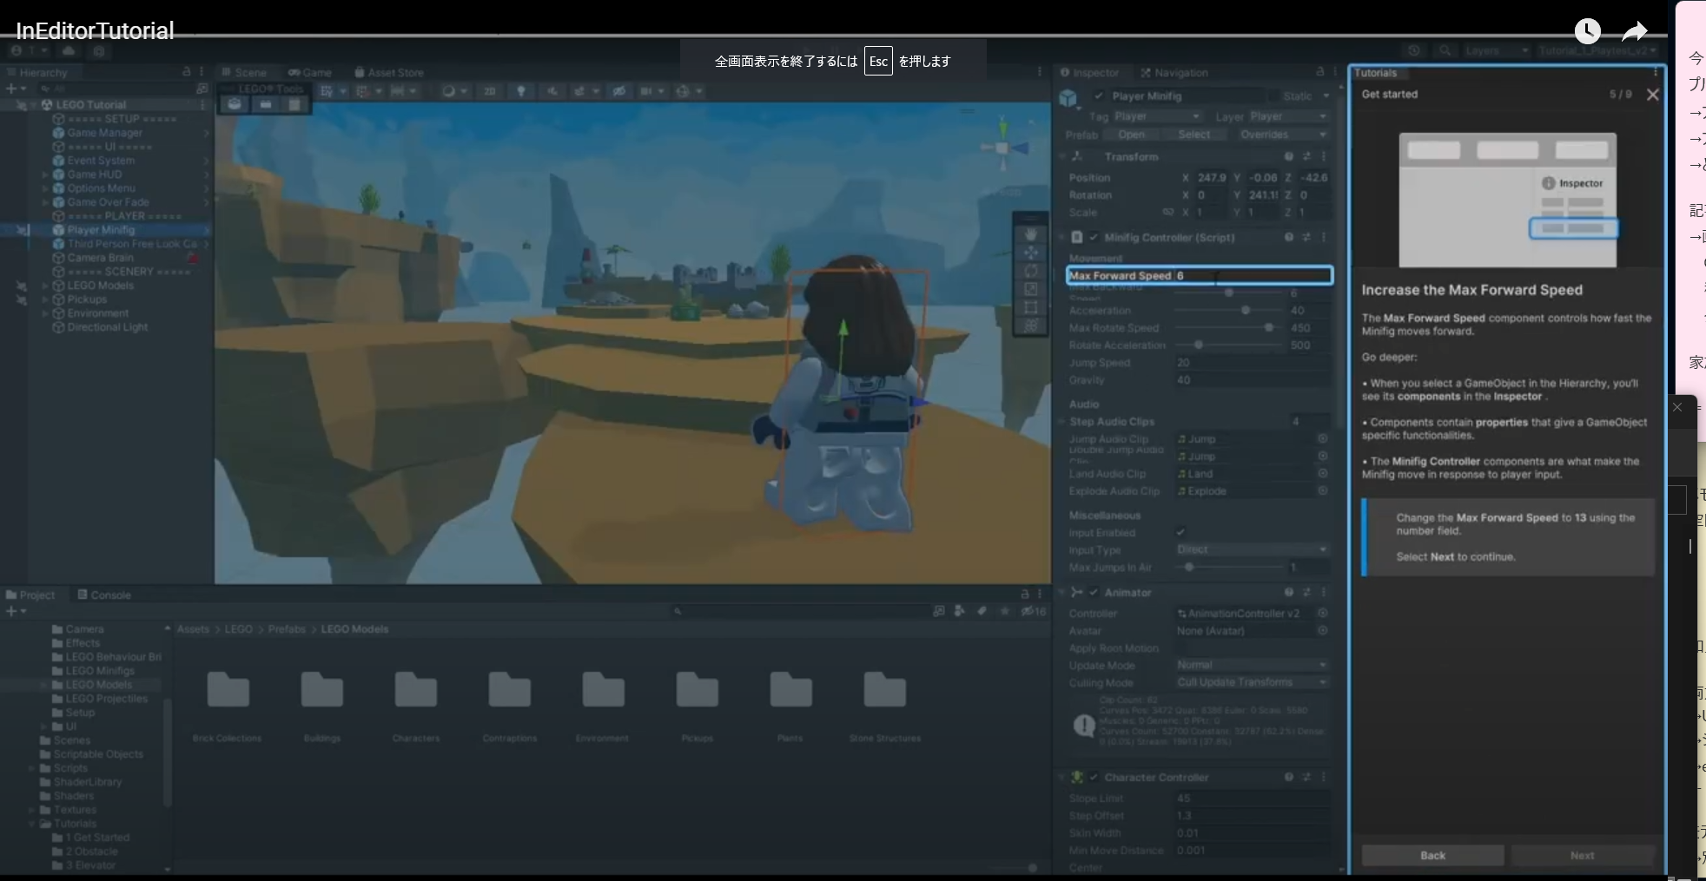This screenshot has height=881, width=1706.
Task: Select the Hand tool in the Scene view
Action: [x=1030, y=234]
